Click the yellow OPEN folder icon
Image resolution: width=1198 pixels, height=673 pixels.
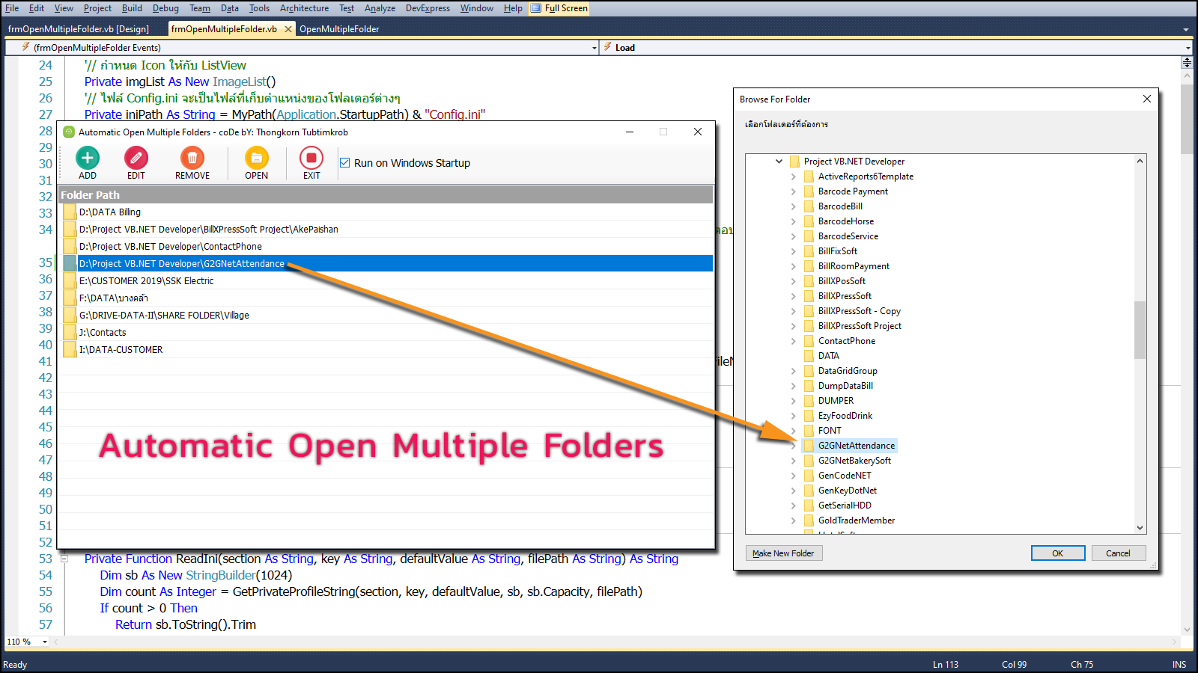(x=256, y=158)
